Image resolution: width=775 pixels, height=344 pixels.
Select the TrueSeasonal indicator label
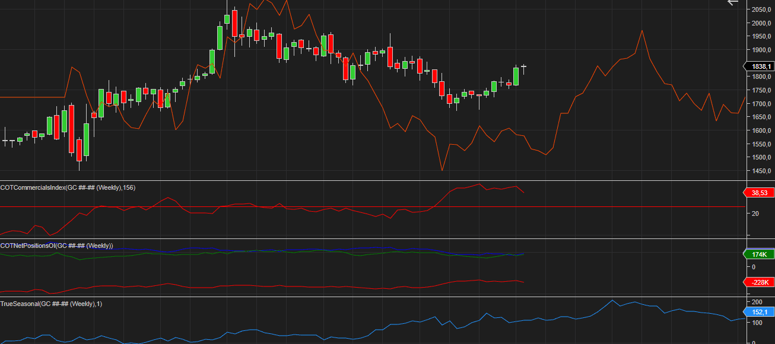[51, 304]
